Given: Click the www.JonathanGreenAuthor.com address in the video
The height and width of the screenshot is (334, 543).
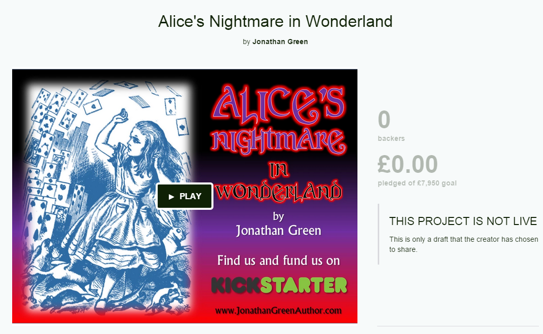Looking at the screenshot, I should coord(278,311).
